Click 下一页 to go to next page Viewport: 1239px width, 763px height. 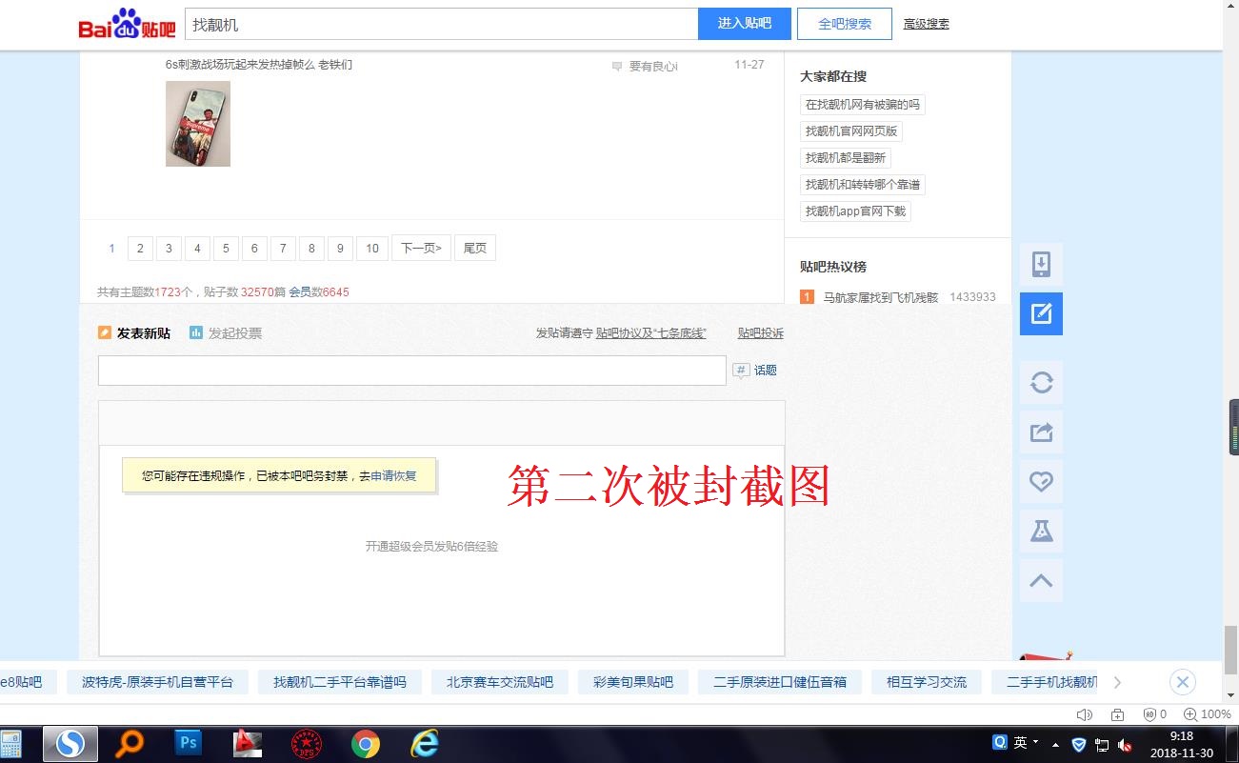[421, 249]
